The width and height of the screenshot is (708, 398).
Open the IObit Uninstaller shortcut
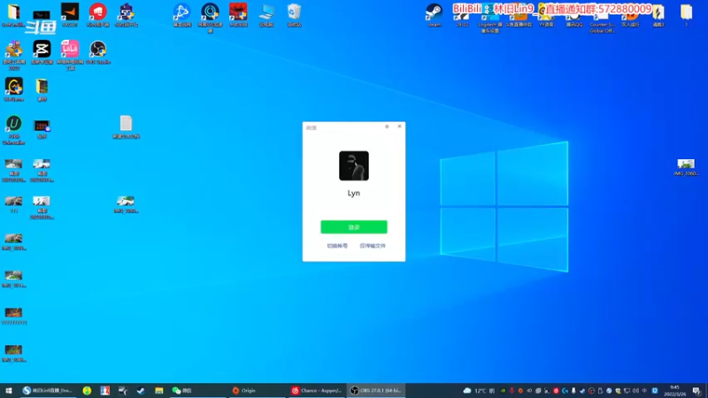click(13, 130)
